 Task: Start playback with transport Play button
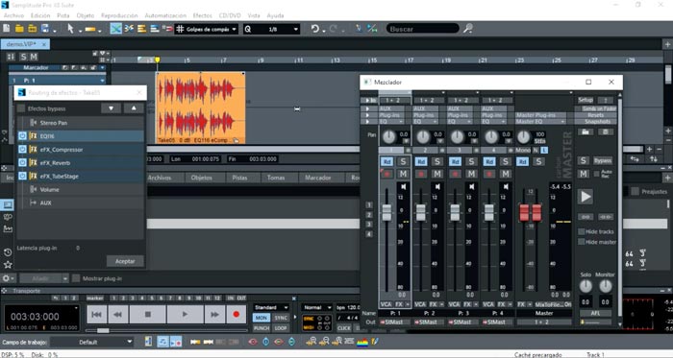coord(185,314)
